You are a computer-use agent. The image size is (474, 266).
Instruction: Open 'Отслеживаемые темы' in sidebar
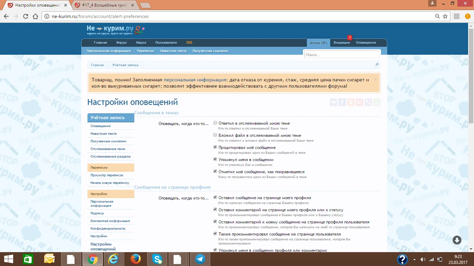click(108, 149)
